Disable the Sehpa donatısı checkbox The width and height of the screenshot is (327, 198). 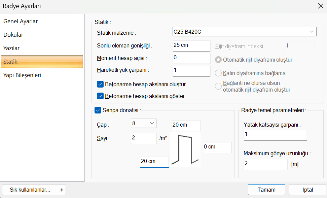98,110
